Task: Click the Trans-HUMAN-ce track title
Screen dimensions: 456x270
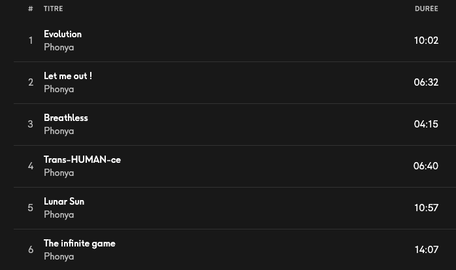Action: 82,160
